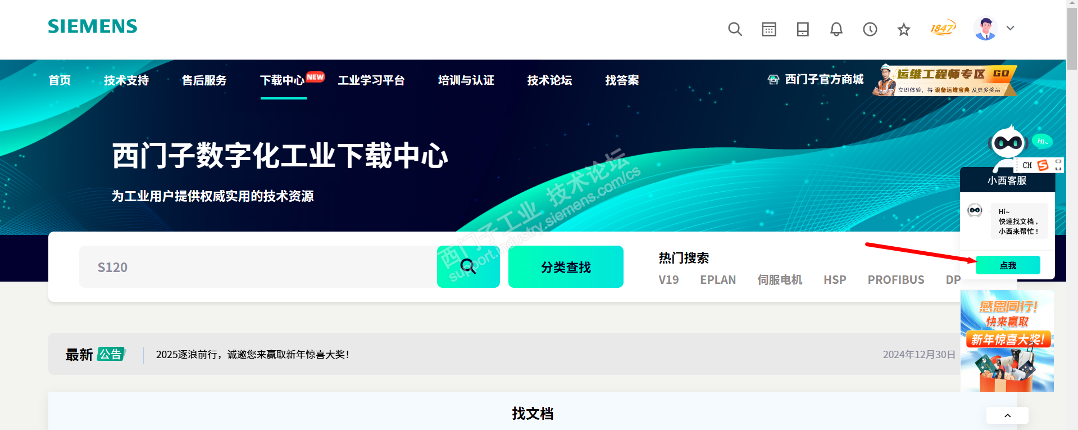The image size is (1078, 430).
Task: Click the tablet device icon in the header
Action: point(803,29)
